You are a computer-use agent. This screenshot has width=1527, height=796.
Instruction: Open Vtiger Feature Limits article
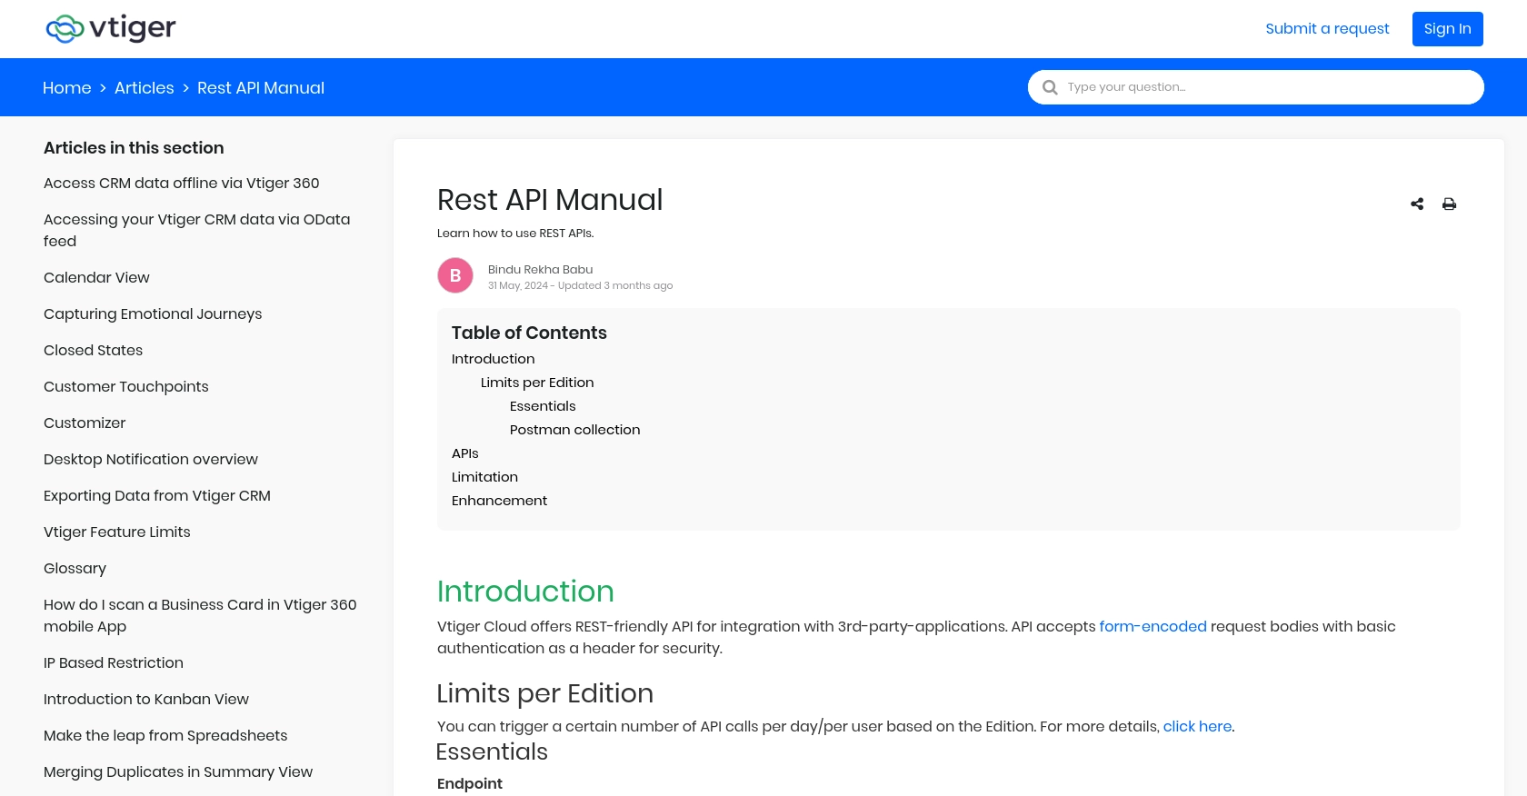117,532
